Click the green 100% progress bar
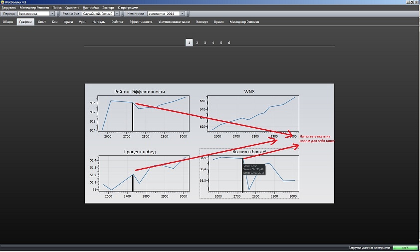 (x=405, y=248)
